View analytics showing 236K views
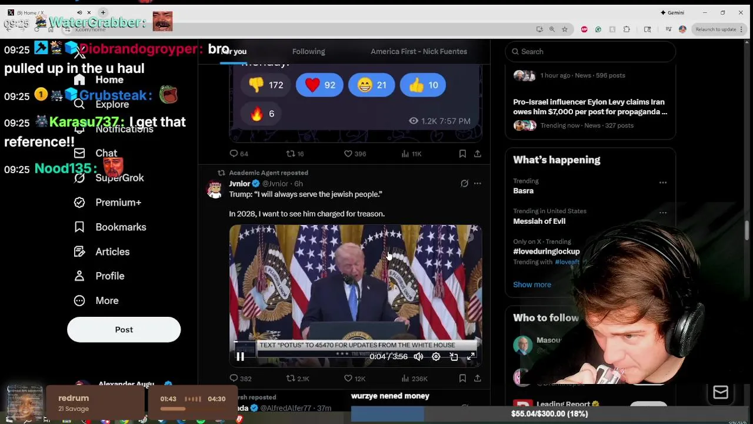This screenshot has height=424, width=753. coord(414,379)
